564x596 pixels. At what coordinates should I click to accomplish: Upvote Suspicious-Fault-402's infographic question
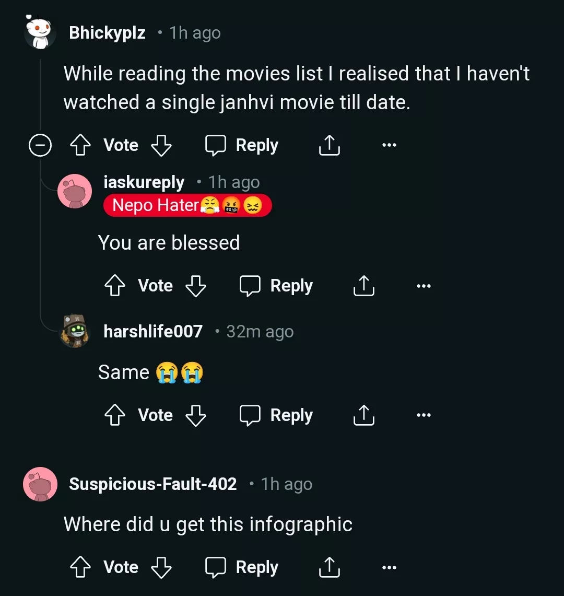click(80, 567)
